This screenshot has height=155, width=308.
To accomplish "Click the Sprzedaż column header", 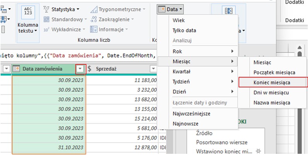I will [x=122, y=69].
